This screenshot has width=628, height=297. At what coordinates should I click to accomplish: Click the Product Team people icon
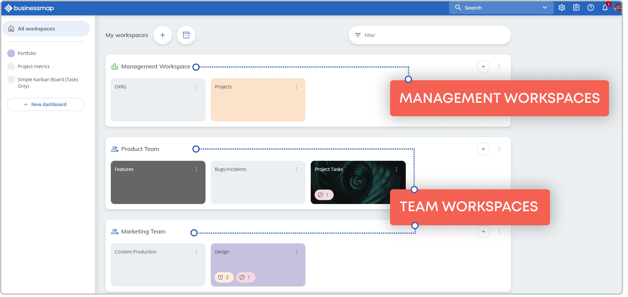114,149
